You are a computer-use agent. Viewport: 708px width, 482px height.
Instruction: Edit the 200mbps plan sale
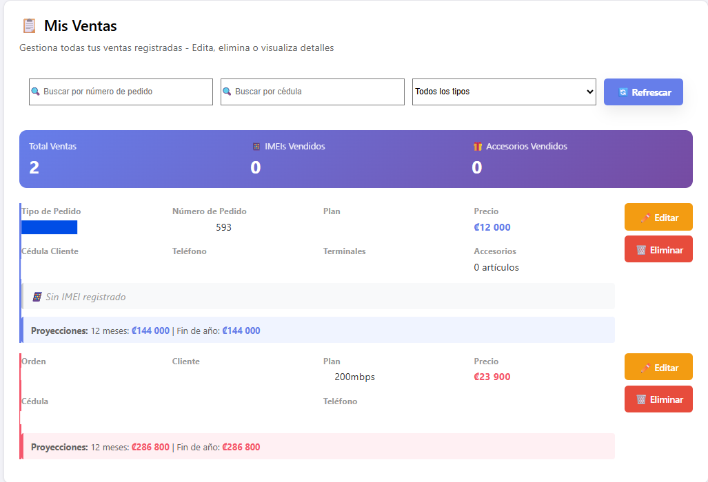tap(658, 367)
